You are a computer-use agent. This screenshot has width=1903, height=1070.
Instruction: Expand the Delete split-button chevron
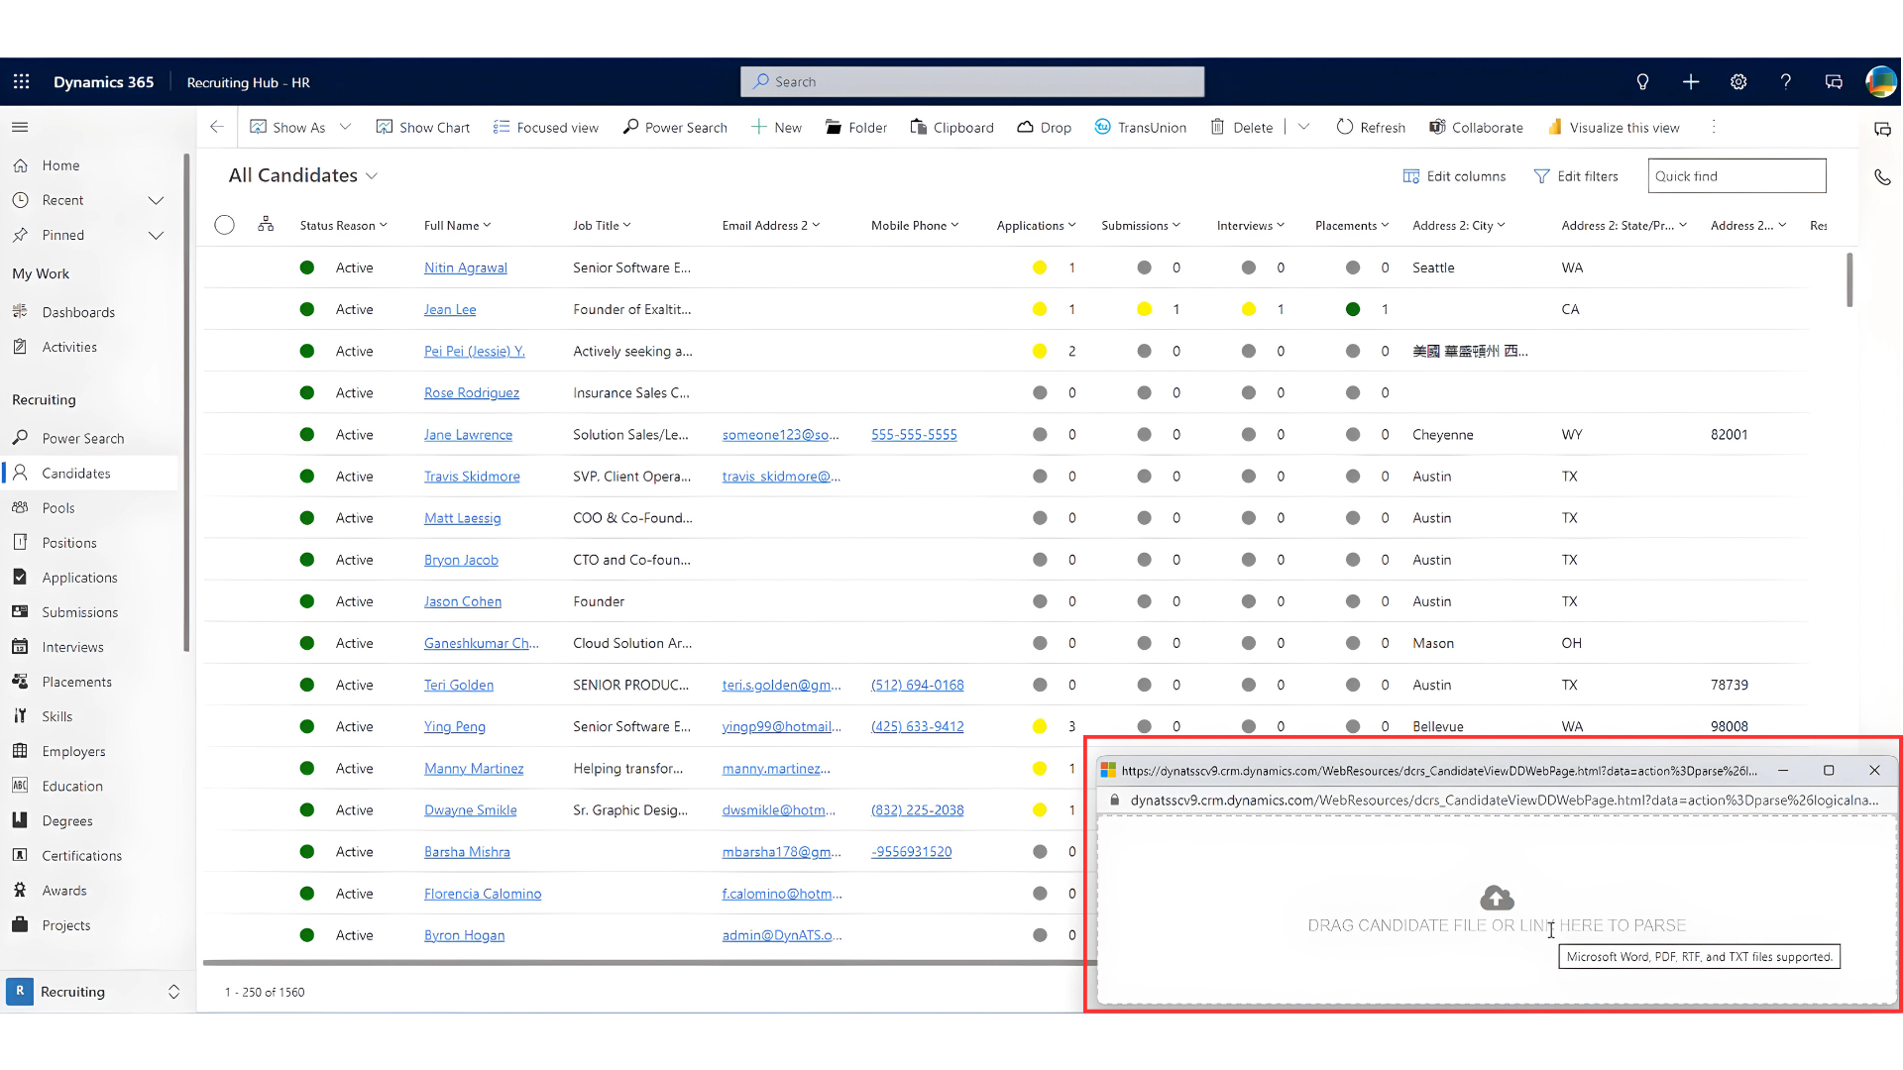point(1303,127)
